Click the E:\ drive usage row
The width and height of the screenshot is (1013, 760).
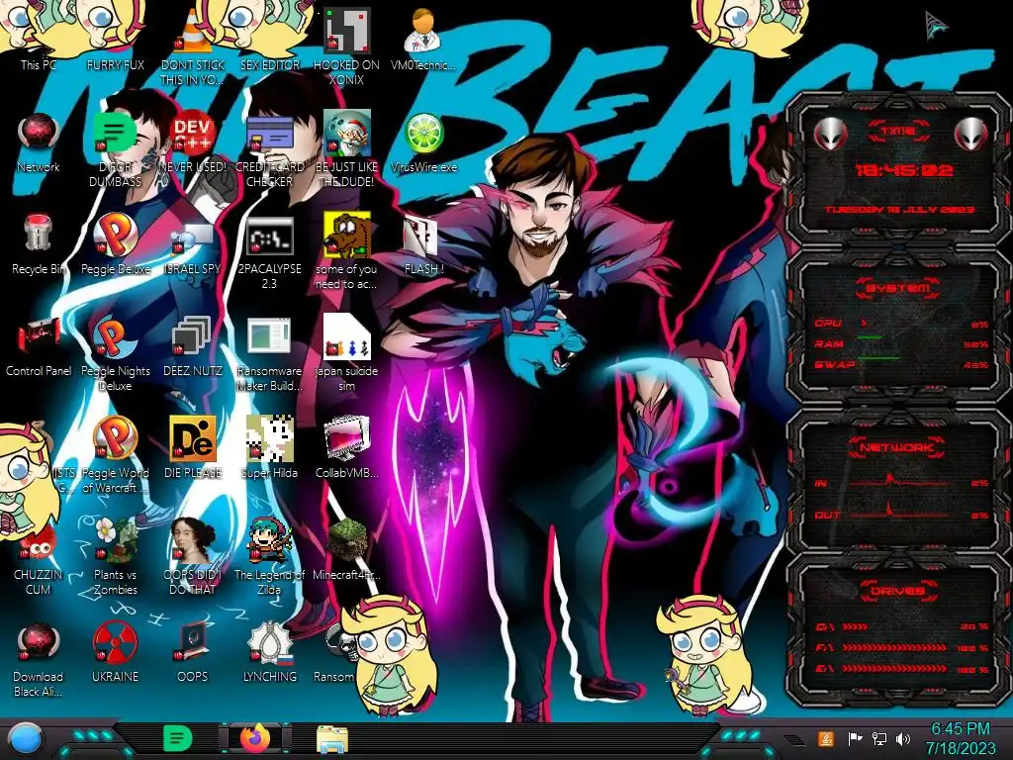(901, 669)
